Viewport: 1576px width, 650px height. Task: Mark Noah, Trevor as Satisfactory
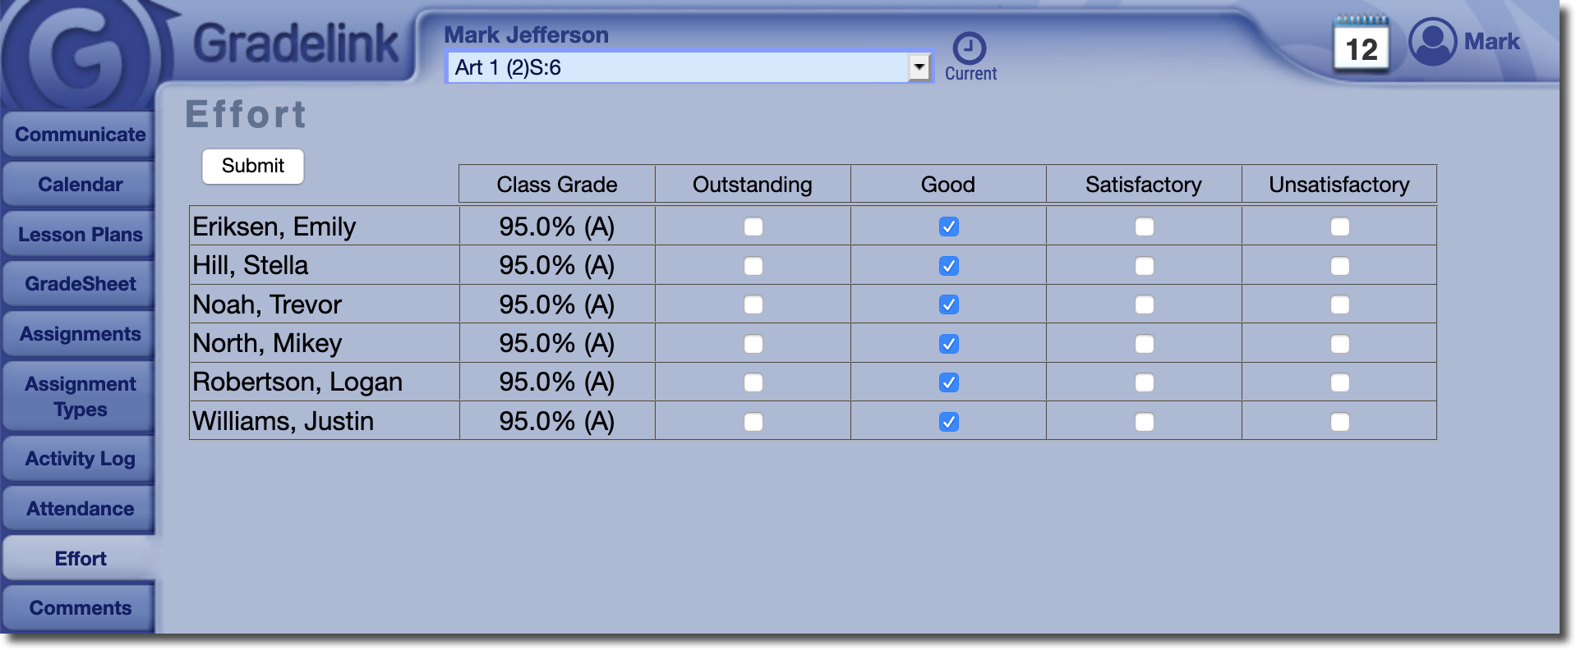[x=1144, y=304]
